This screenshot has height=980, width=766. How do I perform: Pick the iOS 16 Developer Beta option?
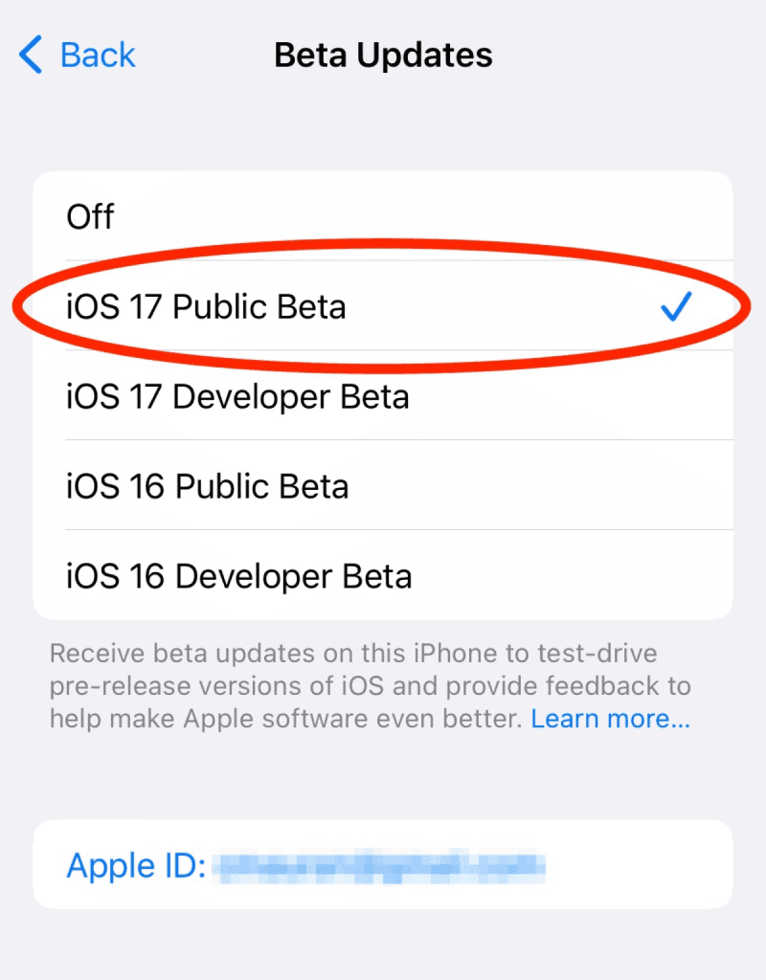(x=238, y=576)
